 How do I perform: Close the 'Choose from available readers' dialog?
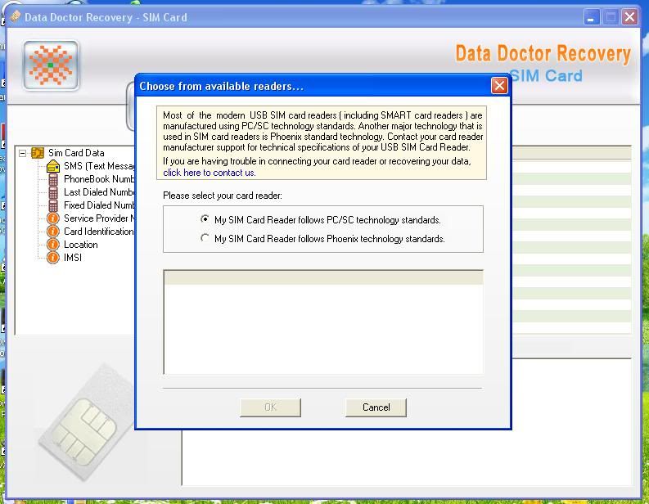pyautogui.click(x=499, y=86)
